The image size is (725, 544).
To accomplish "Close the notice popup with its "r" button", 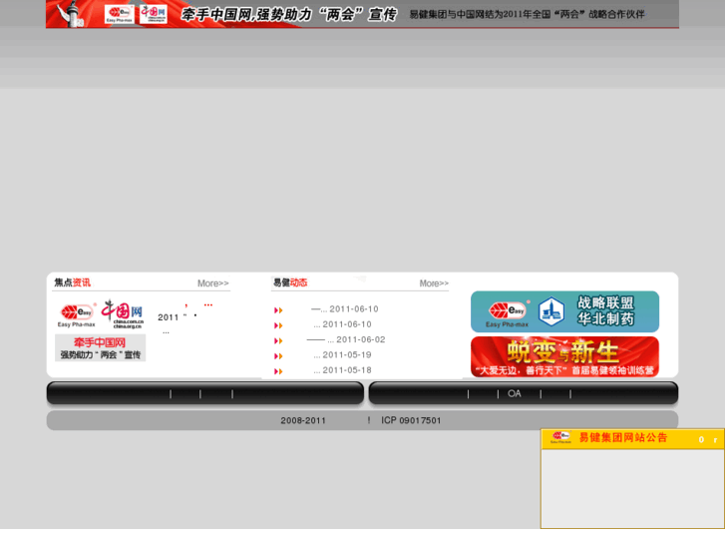I will (x=715, y=439).
